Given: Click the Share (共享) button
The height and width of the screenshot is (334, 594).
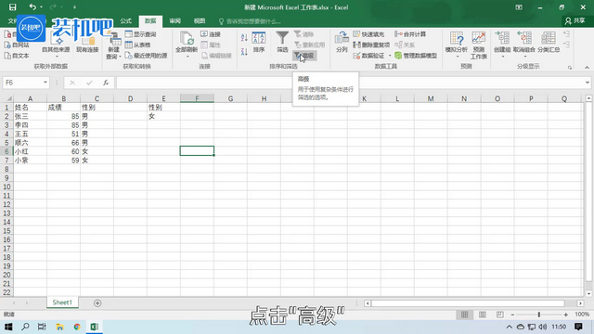Looking at the screenshot, I should tap(575, 20).
